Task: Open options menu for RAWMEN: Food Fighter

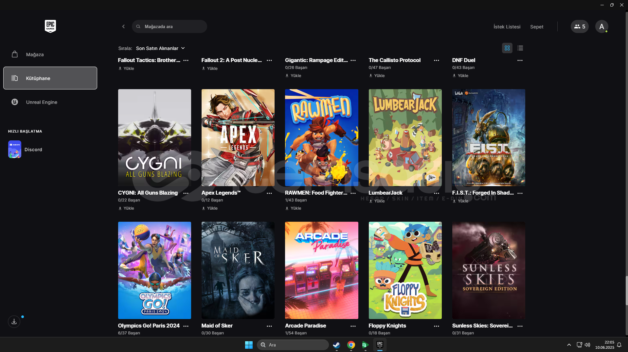Action: click(353, 193)
